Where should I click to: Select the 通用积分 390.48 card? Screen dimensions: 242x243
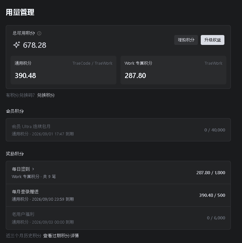63,70
